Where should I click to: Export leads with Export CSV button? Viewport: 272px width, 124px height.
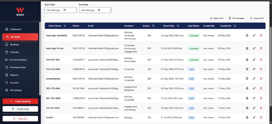coord(216,18)
